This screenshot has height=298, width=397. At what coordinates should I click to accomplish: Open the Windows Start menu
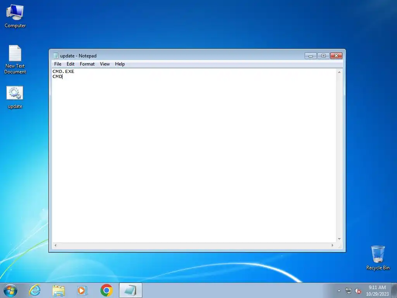point(10,290)
